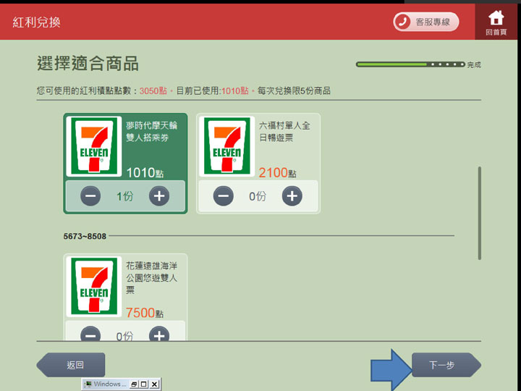521x391 pixels.
Task: Select the 7-Eleven image for 花蓮遠雄海洋公園 ticket
Action: (x=94, y=286)
